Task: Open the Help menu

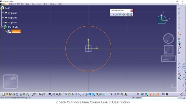Action: 60,4
